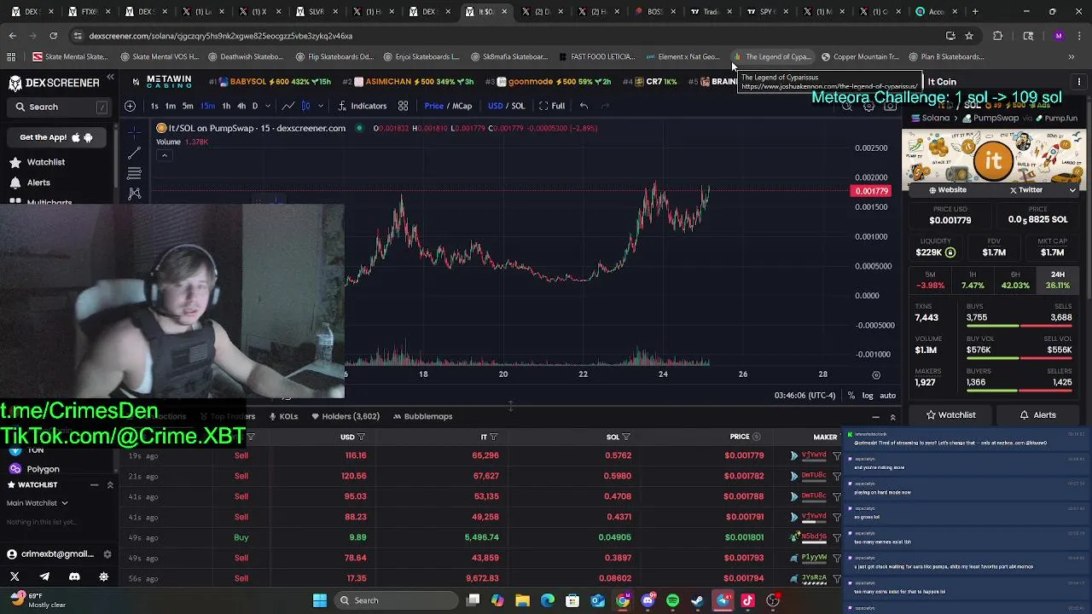Open chart style dropdown arrow
This screenshot has width=1092, height=614.
tap(321, 106)
